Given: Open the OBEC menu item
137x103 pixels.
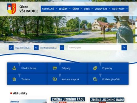Looking at the screenshot, I should coord(87,9).
